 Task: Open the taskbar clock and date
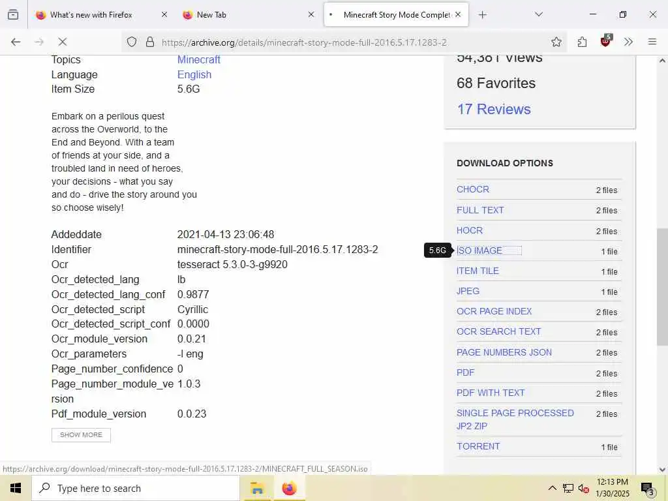pos(612,488)
